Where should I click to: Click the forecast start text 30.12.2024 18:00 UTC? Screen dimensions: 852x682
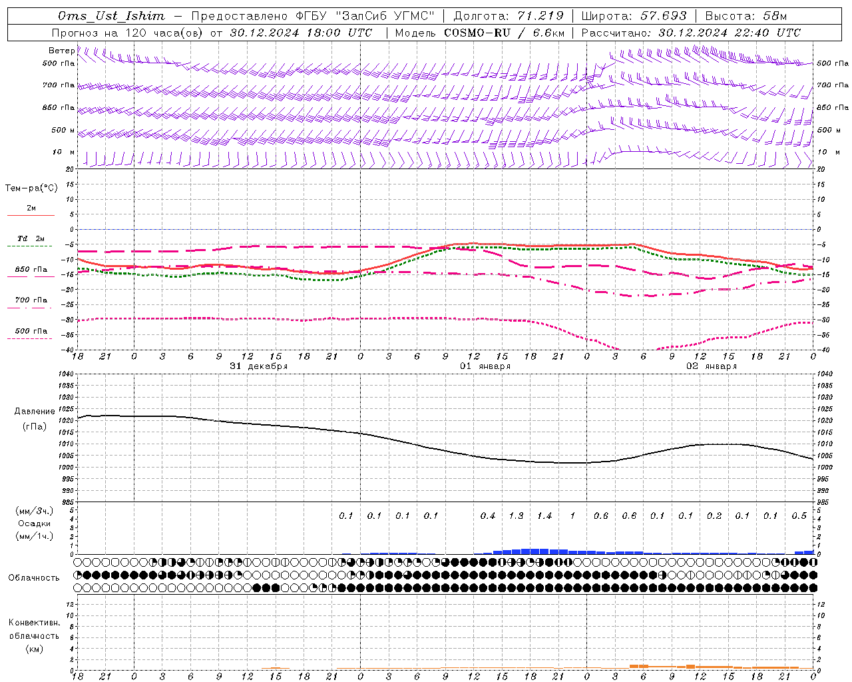click(301, 33)
